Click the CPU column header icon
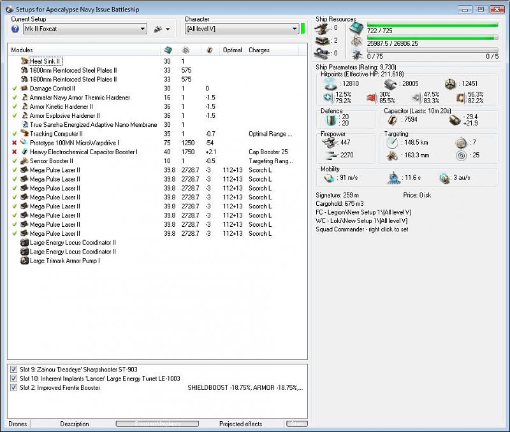 [168, 50]
